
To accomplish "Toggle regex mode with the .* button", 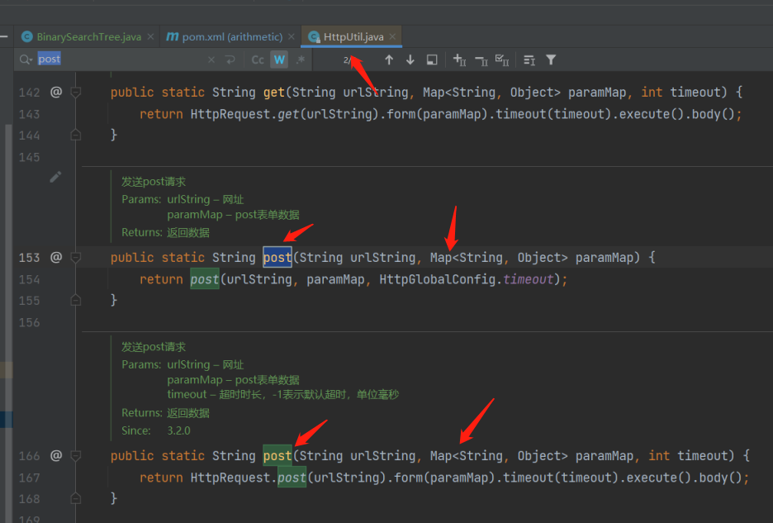I will coord(300,59).
